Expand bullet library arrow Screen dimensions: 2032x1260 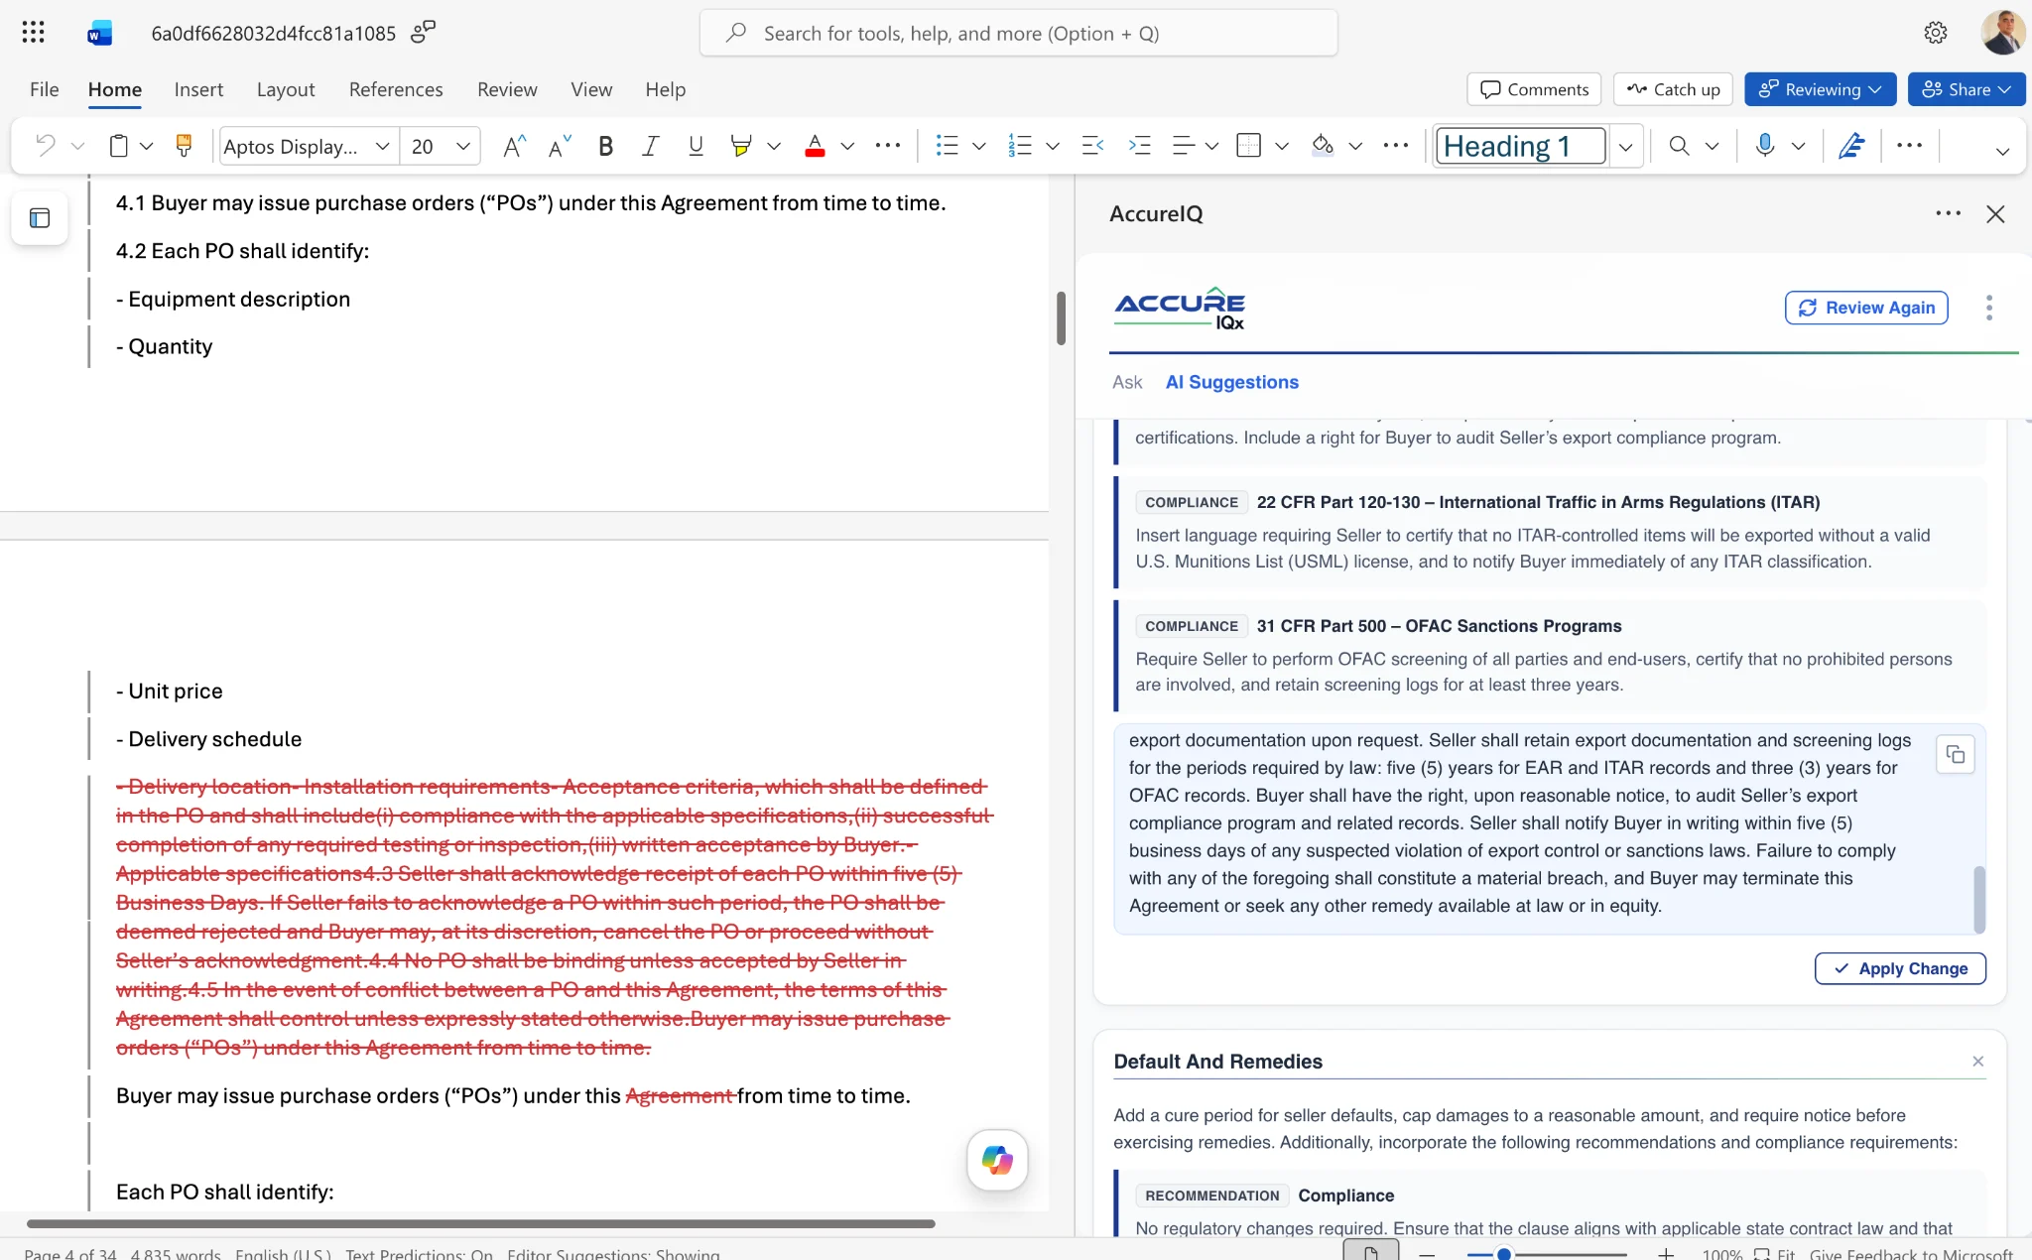pyautogui.click(x=979, y=146)
